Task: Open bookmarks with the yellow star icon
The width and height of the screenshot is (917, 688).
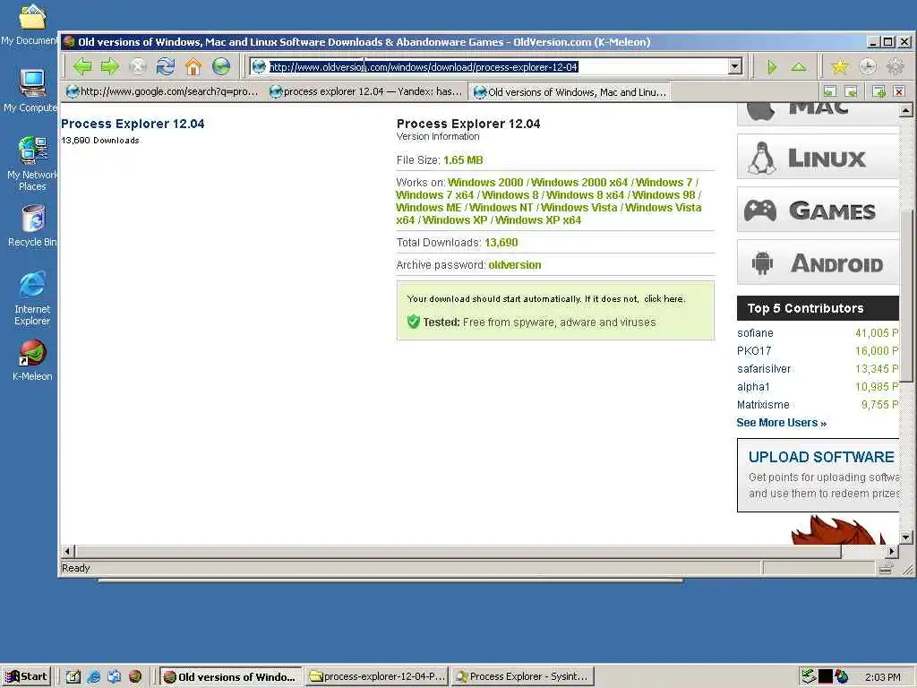Action: 840,67
